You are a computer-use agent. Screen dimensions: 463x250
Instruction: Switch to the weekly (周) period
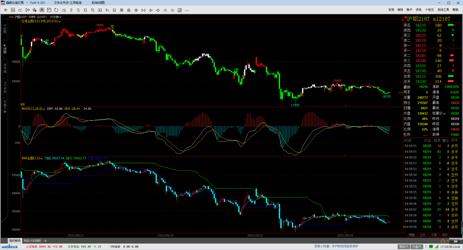pyautogui.click(x=121, y=10)
